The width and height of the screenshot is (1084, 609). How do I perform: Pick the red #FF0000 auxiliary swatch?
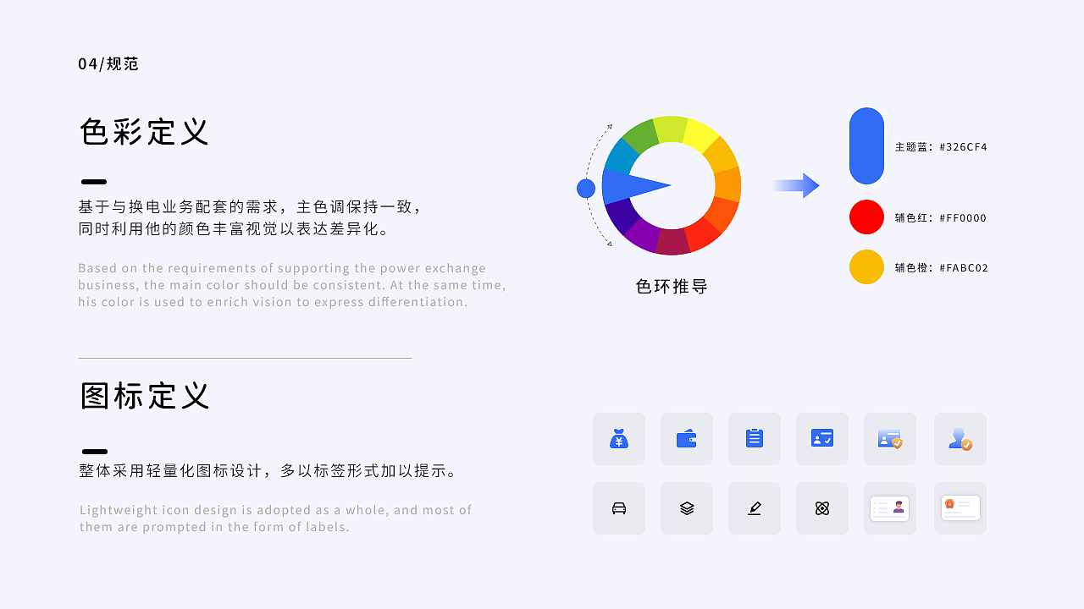(x=866, y=217)
